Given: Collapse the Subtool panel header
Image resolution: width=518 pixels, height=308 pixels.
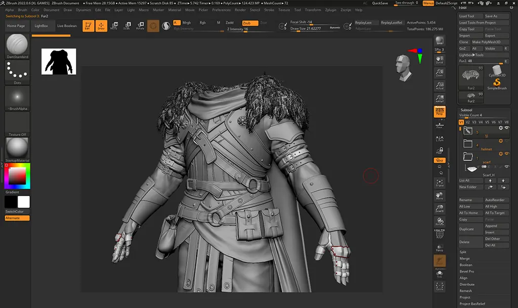Looking at the screenshot, I should tap(466, 110).
